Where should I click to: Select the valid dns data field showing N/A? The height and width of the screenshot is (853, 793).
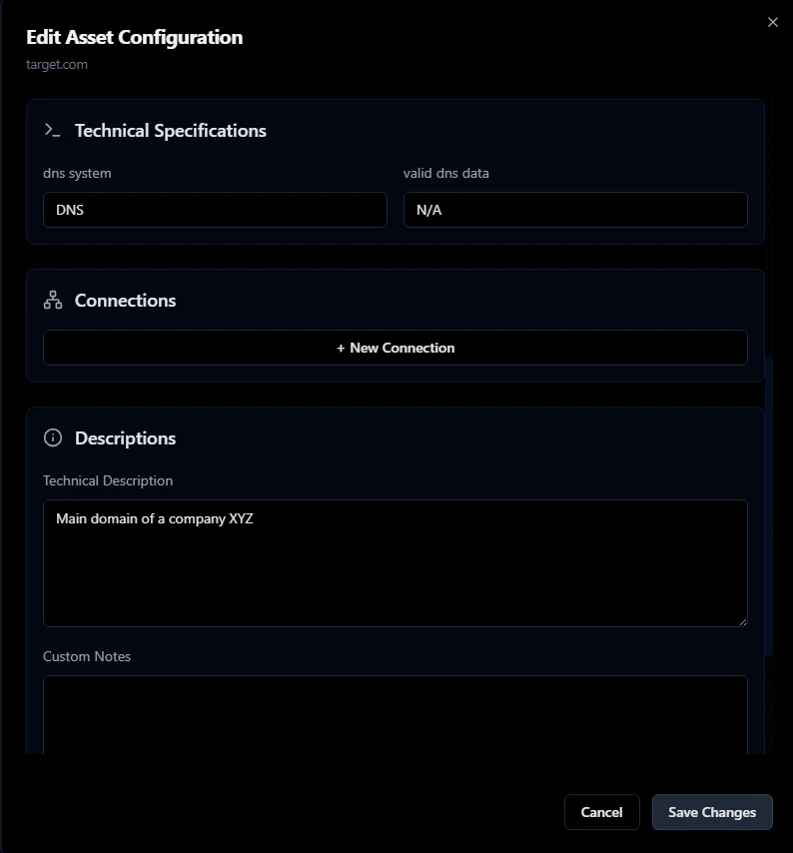coord(575,210)
